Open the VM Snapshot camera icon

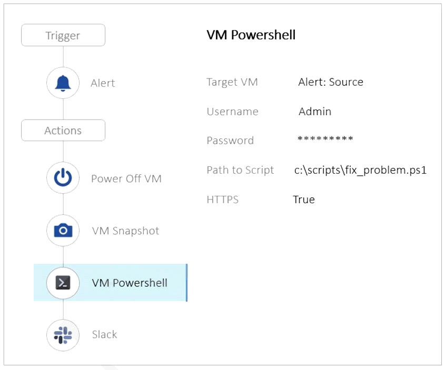click(63, 231)
